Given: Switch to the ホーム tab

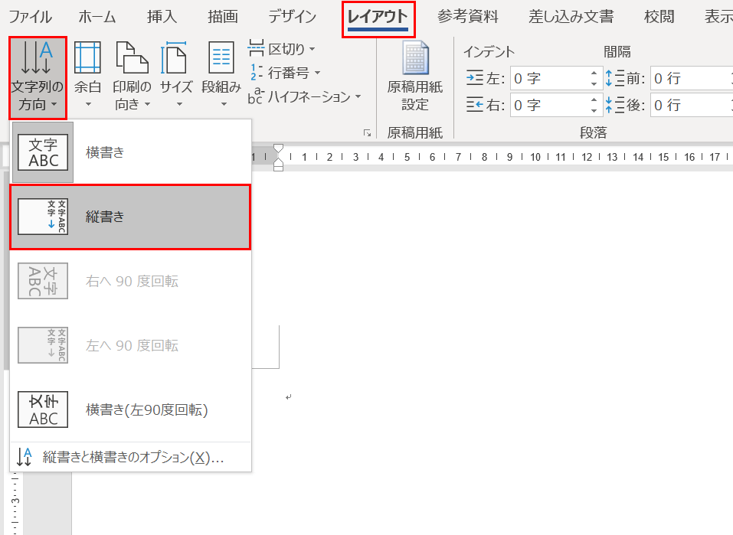Looking at the screenshot, I should point(97,17).
